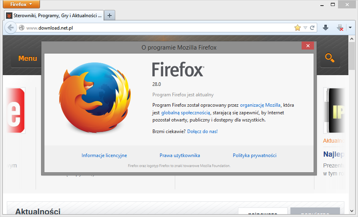358x217 pixels.
Task: Open the downloads panel arrow
Action: pos(326,28)
